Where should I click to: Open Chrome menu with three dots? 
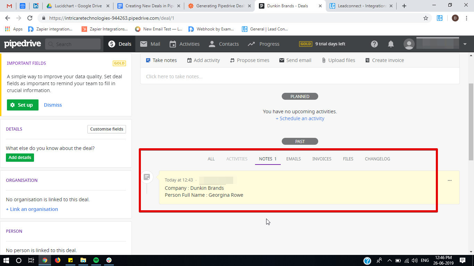click(467, 18)
